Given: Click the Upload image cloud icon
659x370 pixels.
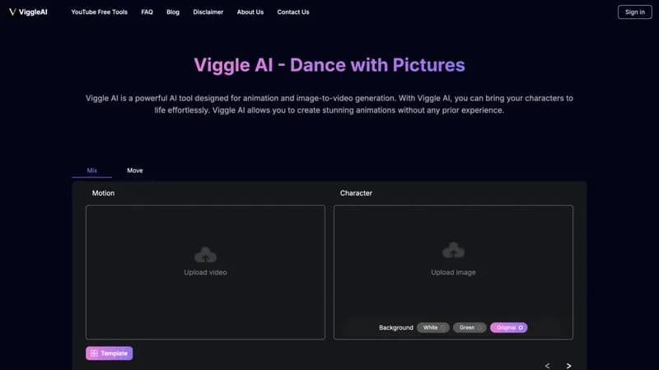Looking at the screenshot, I should [454, 250].
